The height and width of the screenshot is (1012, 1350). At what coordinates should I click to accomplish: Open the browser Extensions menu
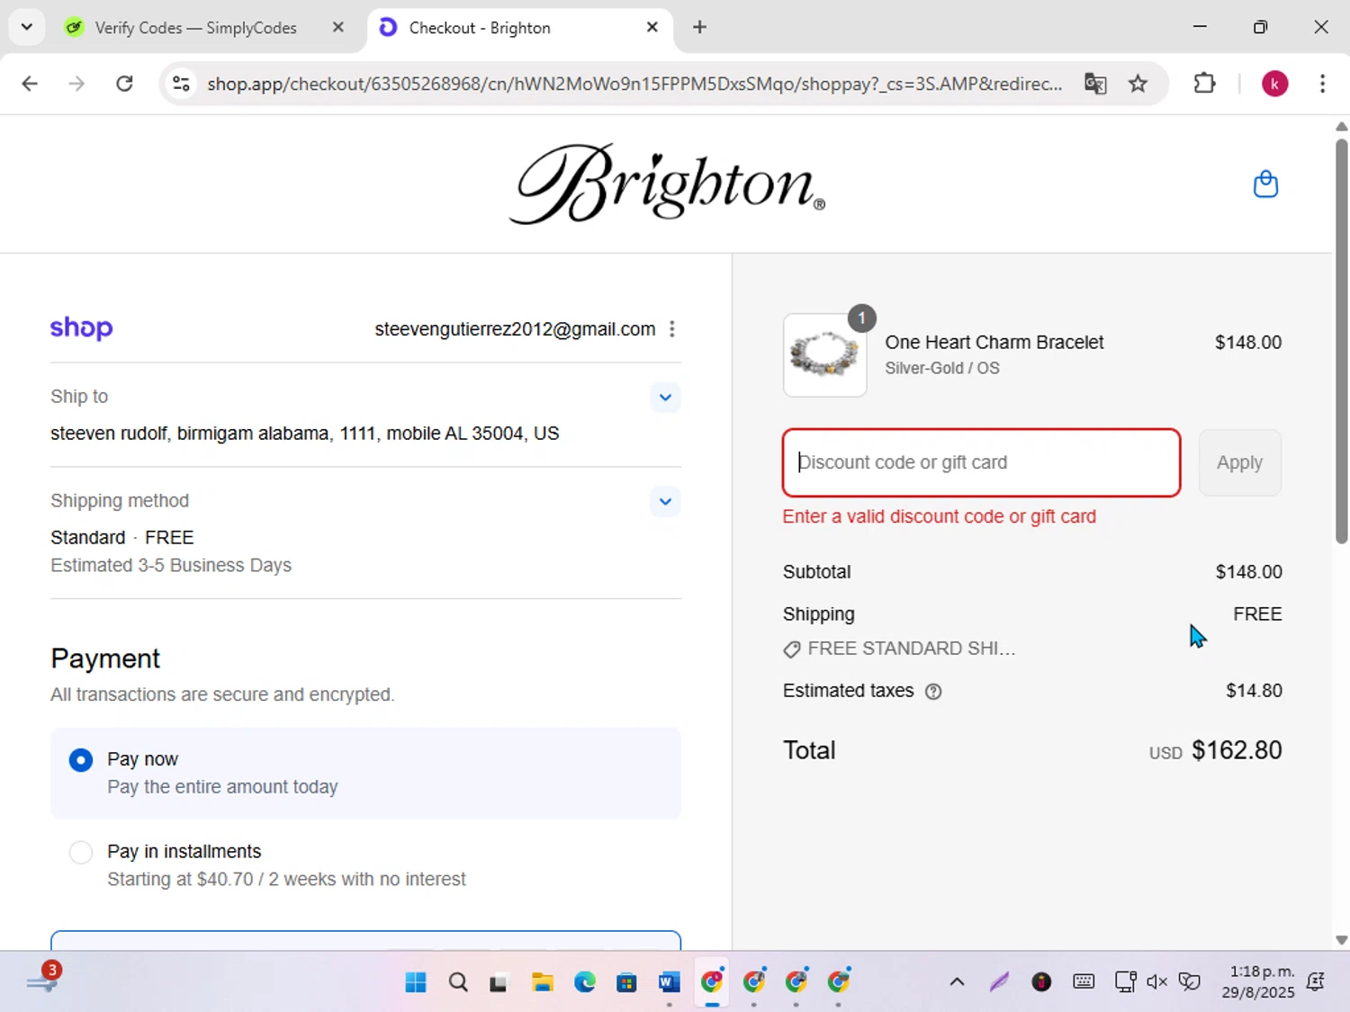coord(1204,84)
